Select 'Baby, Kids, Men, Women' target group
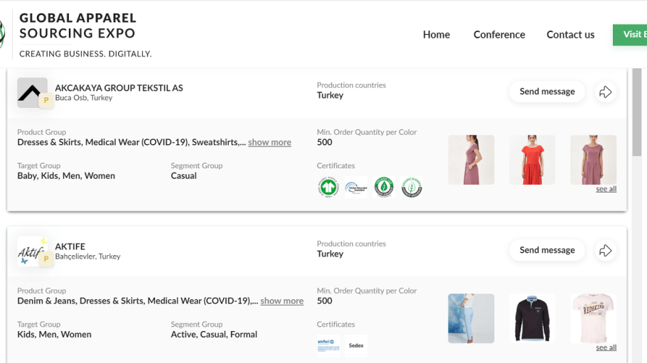 (66, 176)
